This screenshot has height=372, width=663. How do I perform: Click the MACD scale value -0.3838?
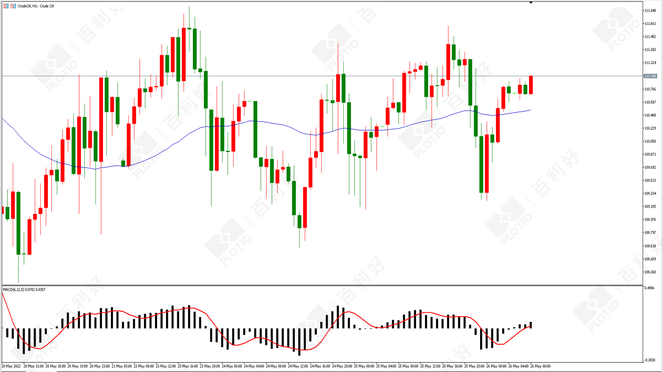point(650,360)
